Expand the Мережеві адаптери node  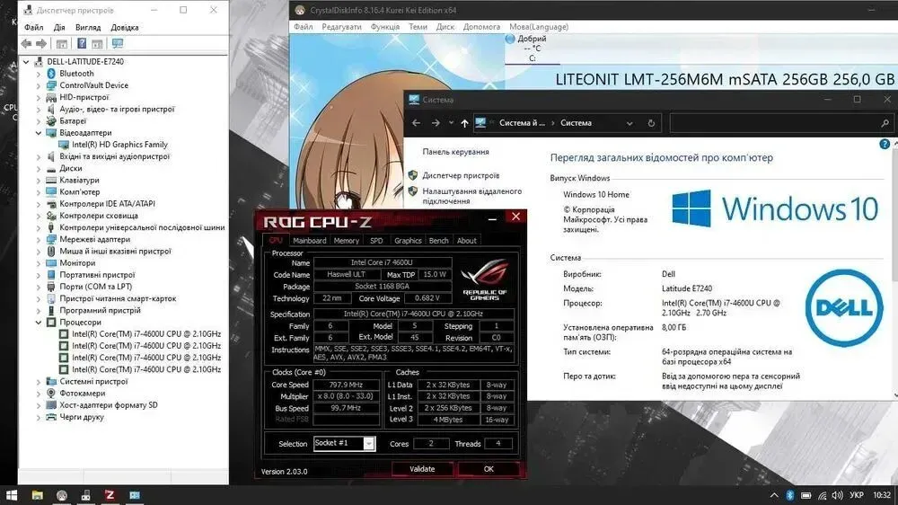39,240
